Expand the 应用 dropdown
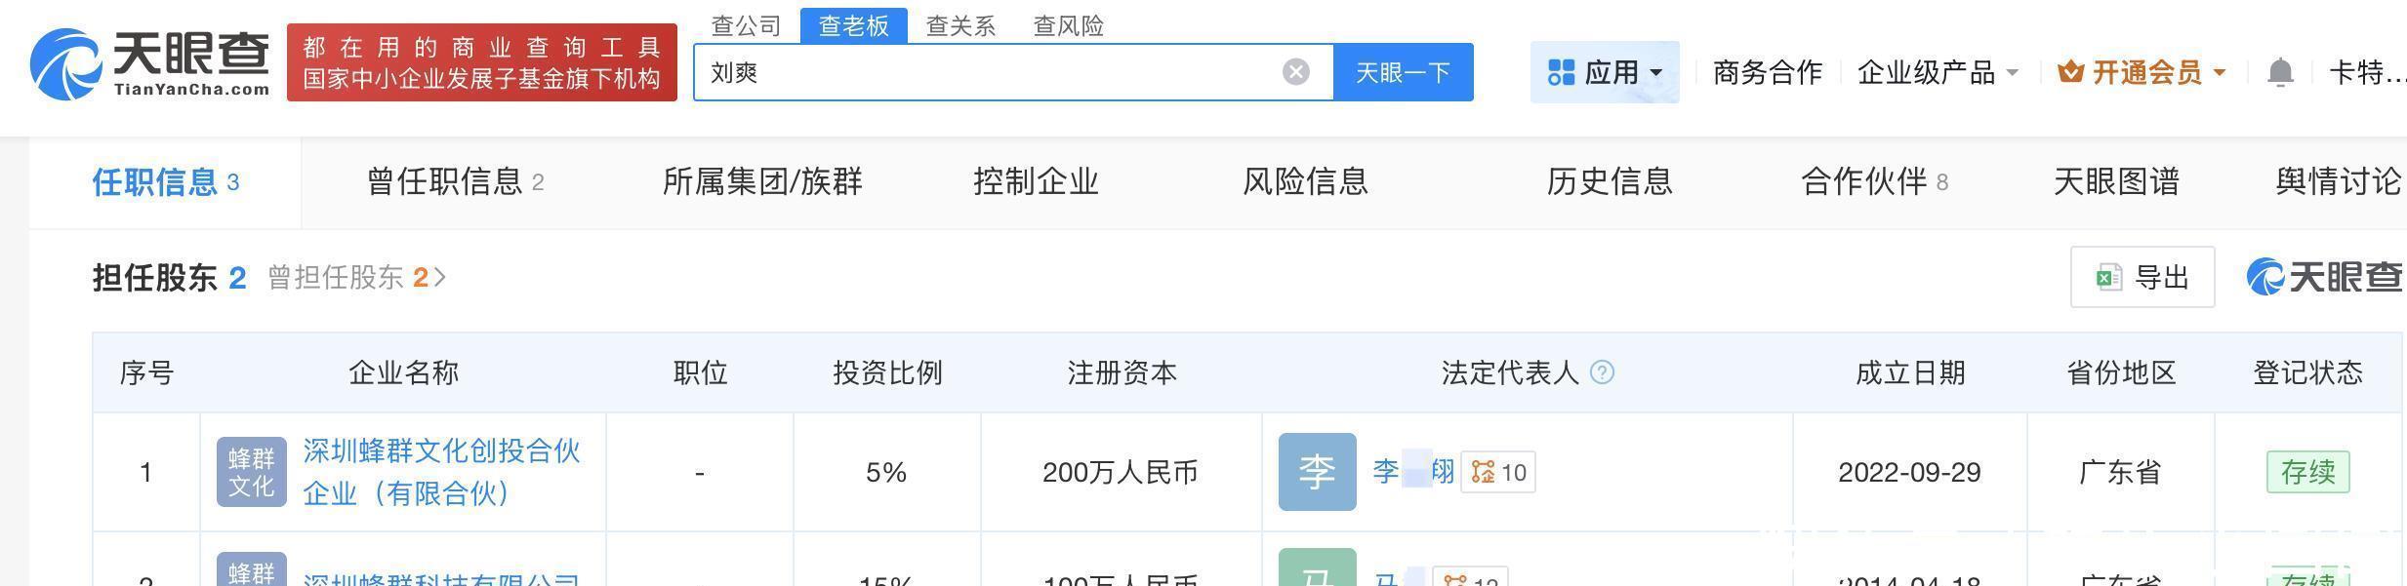Screen dimensions: 2407x586 point(1604,72)
